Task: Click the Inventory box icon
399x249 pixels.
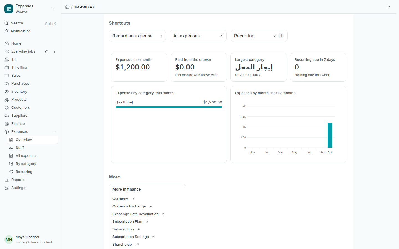Action: [7, 92]
